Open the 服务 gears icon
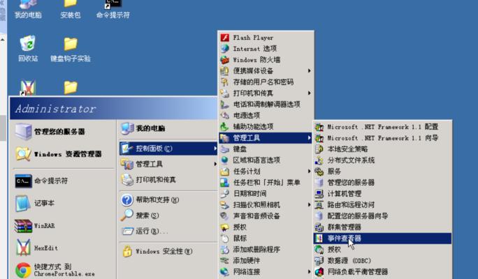This screenshot has height=279, width=478. click(x=319, y=172)
